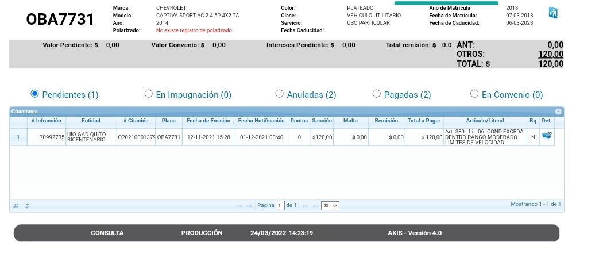Click notification date 01-12-2021 08:40
Screen dimensions: 603x257
click(x=261, y=137)
